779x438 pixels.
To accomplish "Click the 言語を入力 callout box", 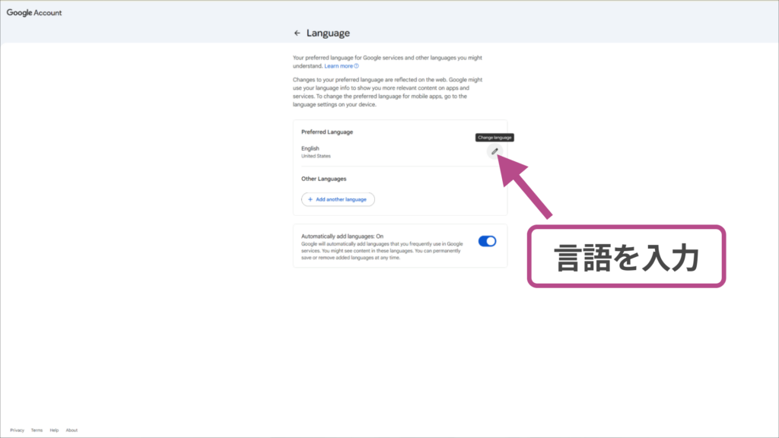I will pos(627,257).
